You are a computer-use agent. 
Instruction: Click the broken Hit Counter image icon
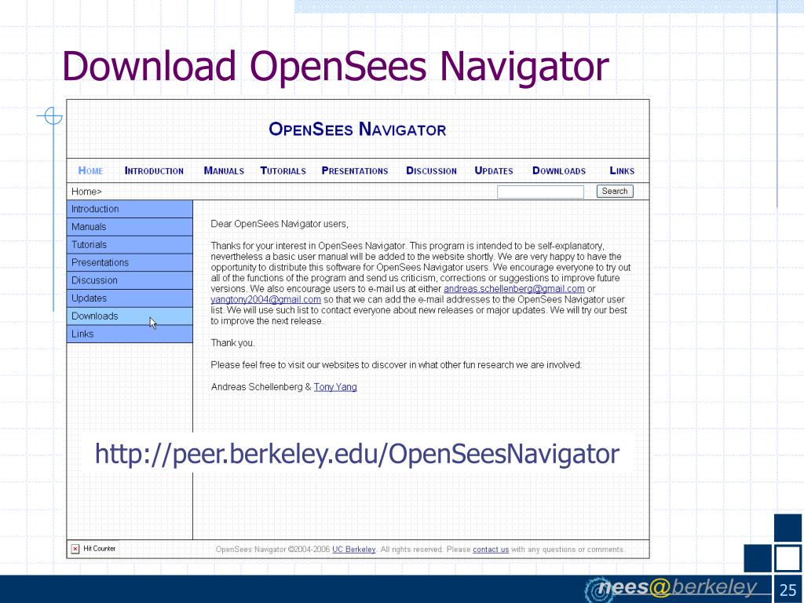(75, 549)
